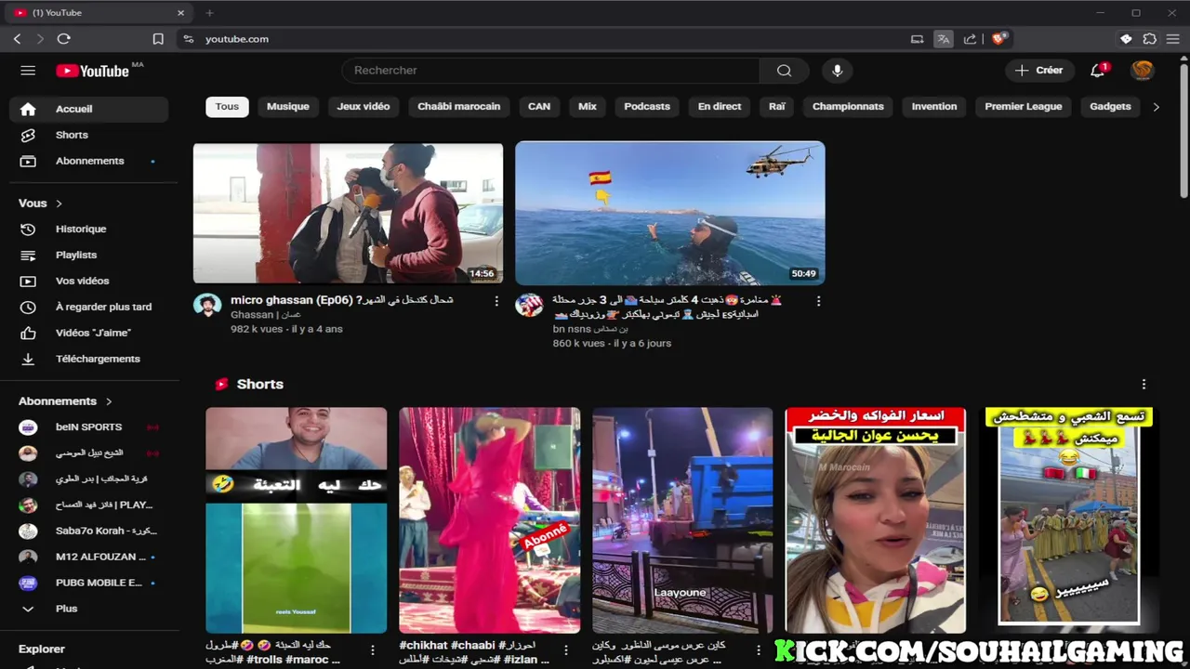
Task: Open a new browser tab
Action: [209, 13]
